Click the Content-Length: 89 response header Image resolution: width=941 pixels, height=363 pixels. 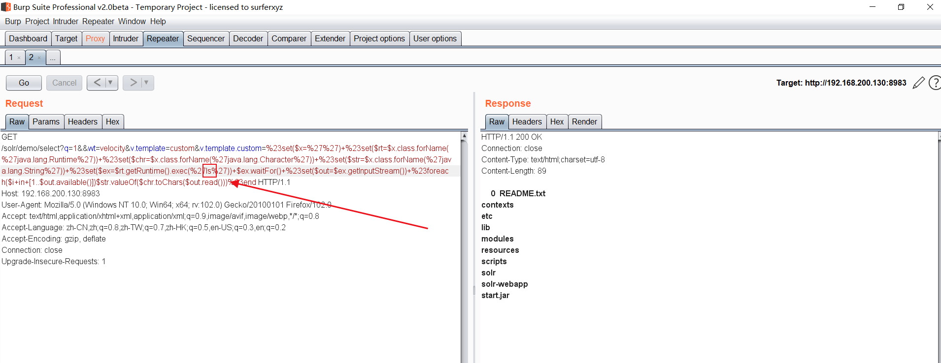514,171
